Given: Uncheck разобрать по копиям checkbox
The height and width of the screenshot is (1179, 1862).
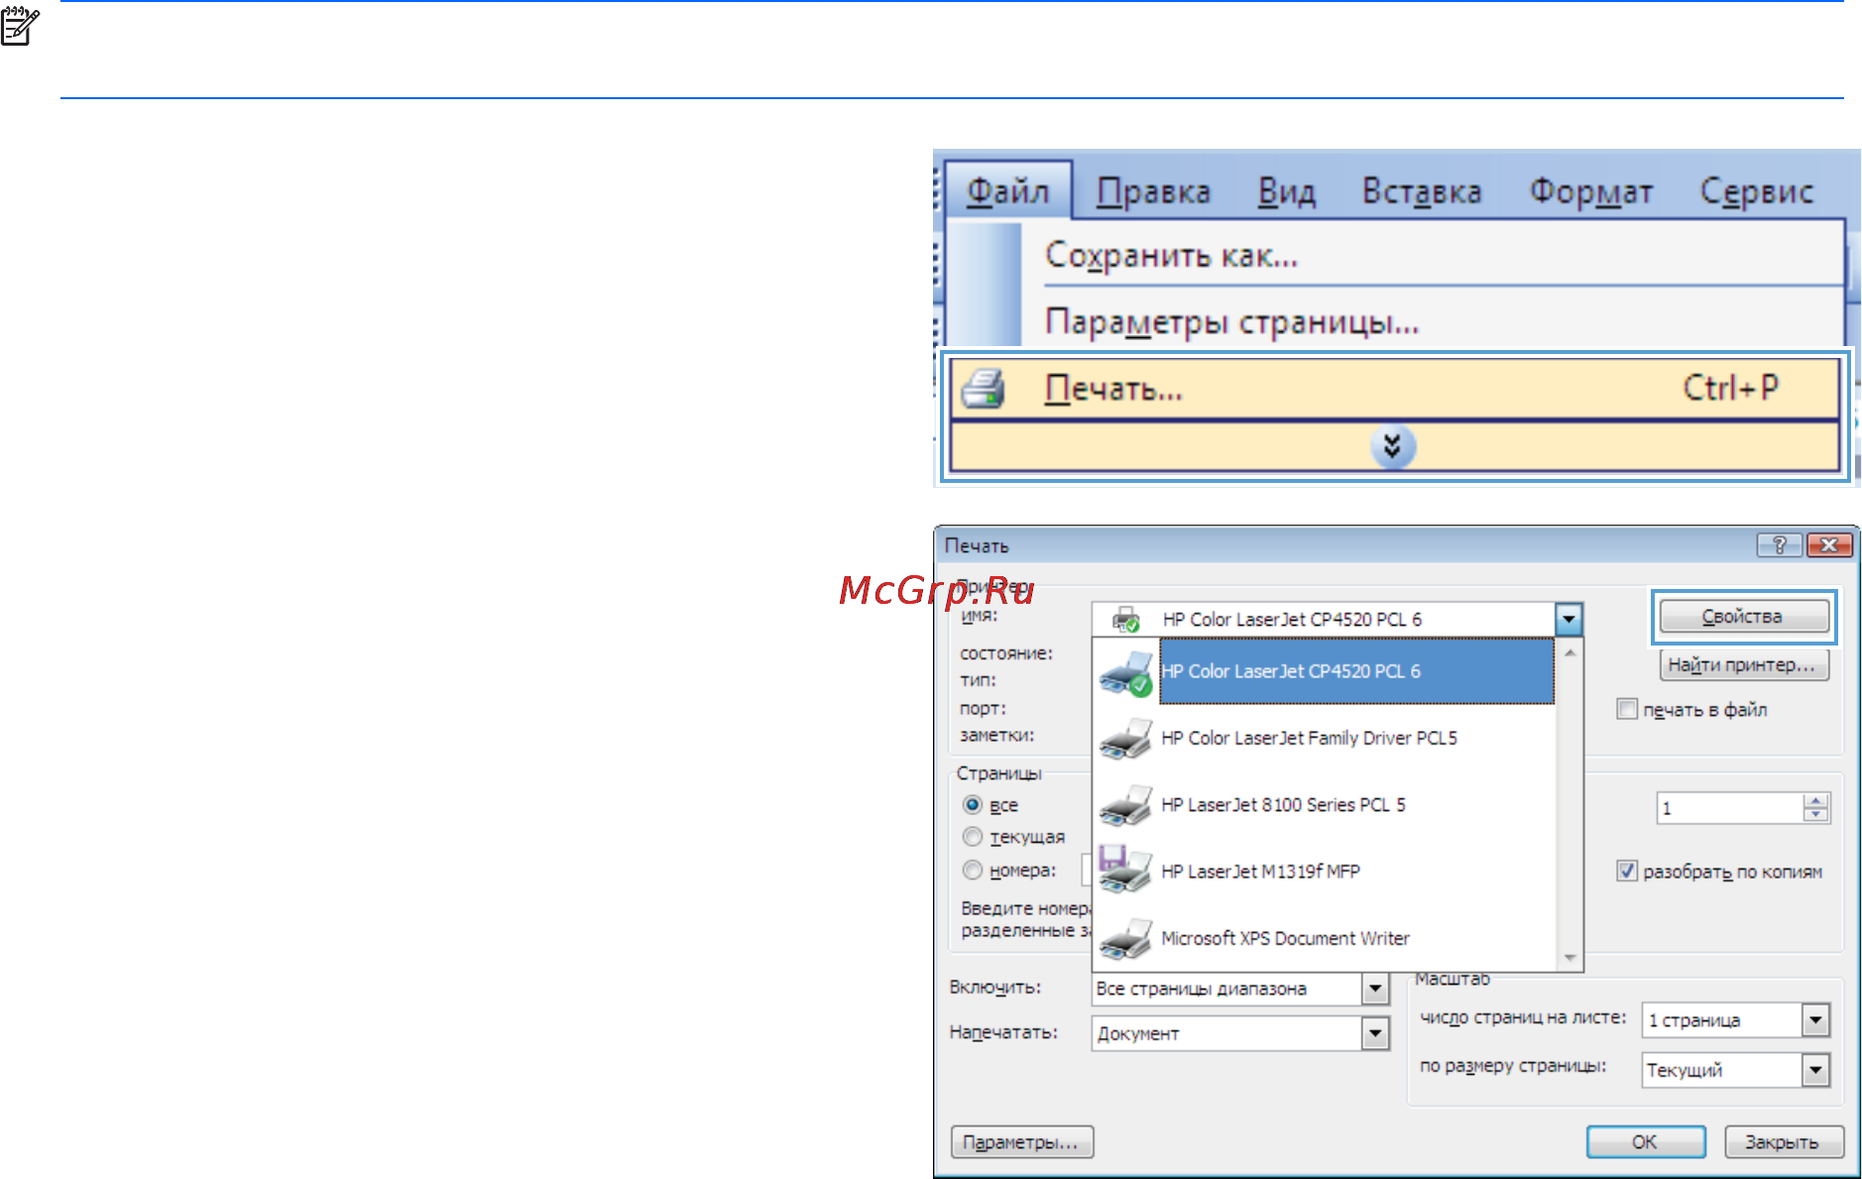Looking at the screenshot, I should 1626,871.
